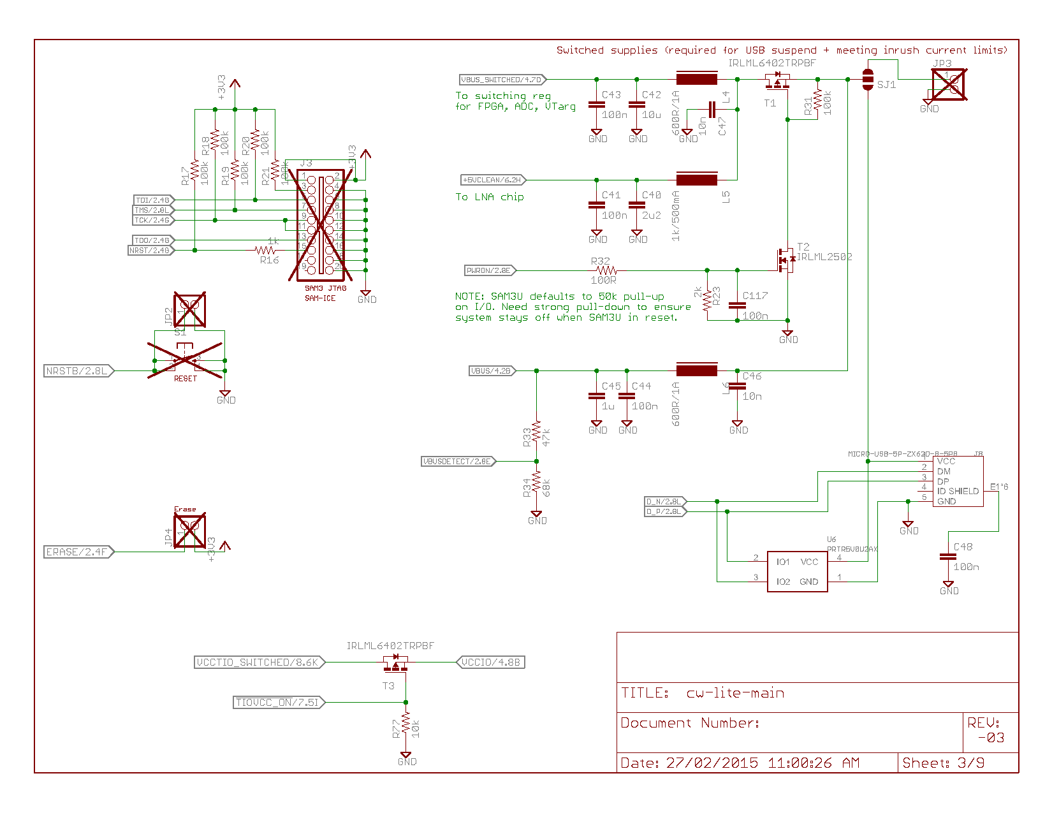This screenshot has width=1052, height=813.
Task: Select the 'Switched supplies' heading note
Action: [x=782, y=50]
